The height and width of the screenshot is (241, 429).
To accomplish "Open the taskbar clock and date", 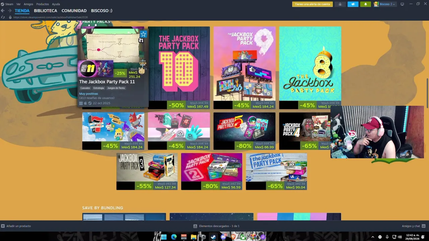I will 412,237.
